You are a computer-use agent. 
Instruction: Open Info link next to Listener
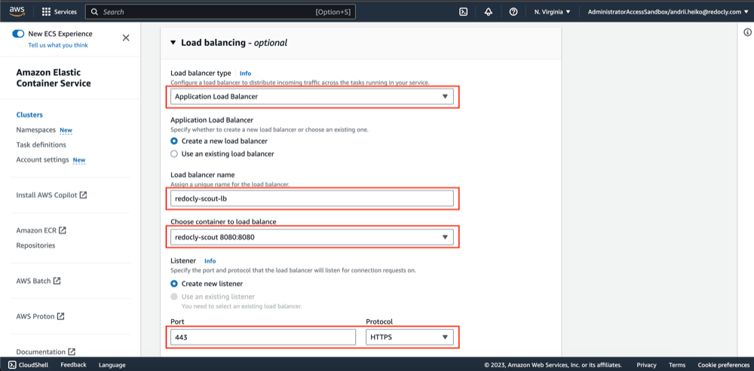tap(210, 261)
